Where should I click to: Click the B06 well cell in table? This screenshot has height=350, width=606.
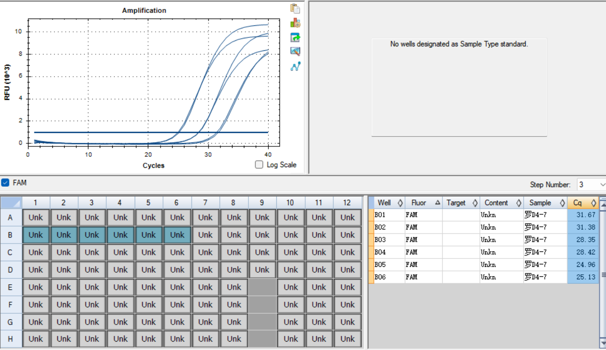click(390, 277)
